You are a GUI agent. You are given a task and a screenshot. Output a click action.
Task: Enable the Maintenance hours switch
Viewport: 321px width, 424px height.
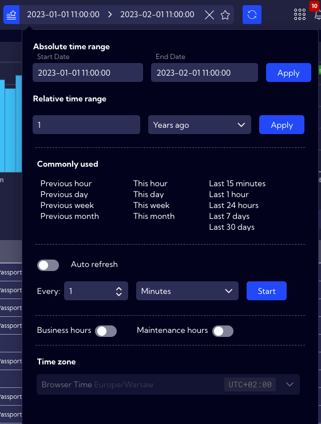coord(223,331)
